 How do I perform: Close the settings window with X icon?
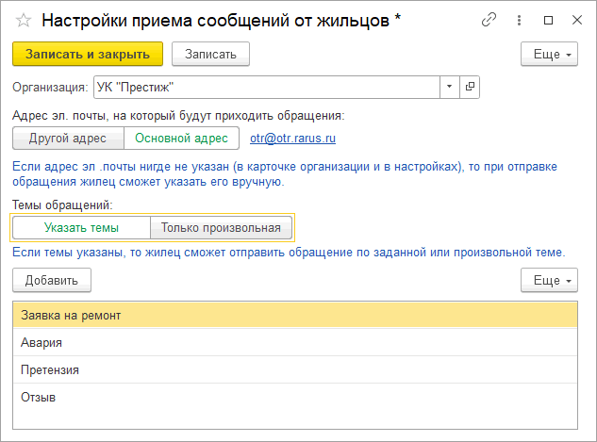pyautogui.click(x=577, y=20)
